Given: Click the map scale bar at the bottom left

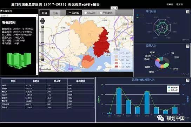Looking at the screenshot, I should [x=46, y=69].
